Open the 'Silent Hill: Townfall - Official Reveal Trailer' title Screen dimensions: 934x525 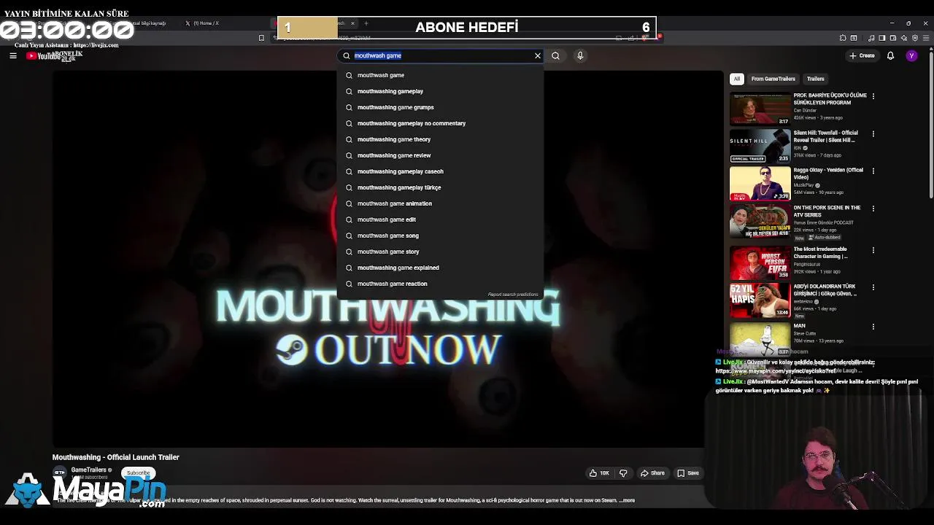click(827, 136)
